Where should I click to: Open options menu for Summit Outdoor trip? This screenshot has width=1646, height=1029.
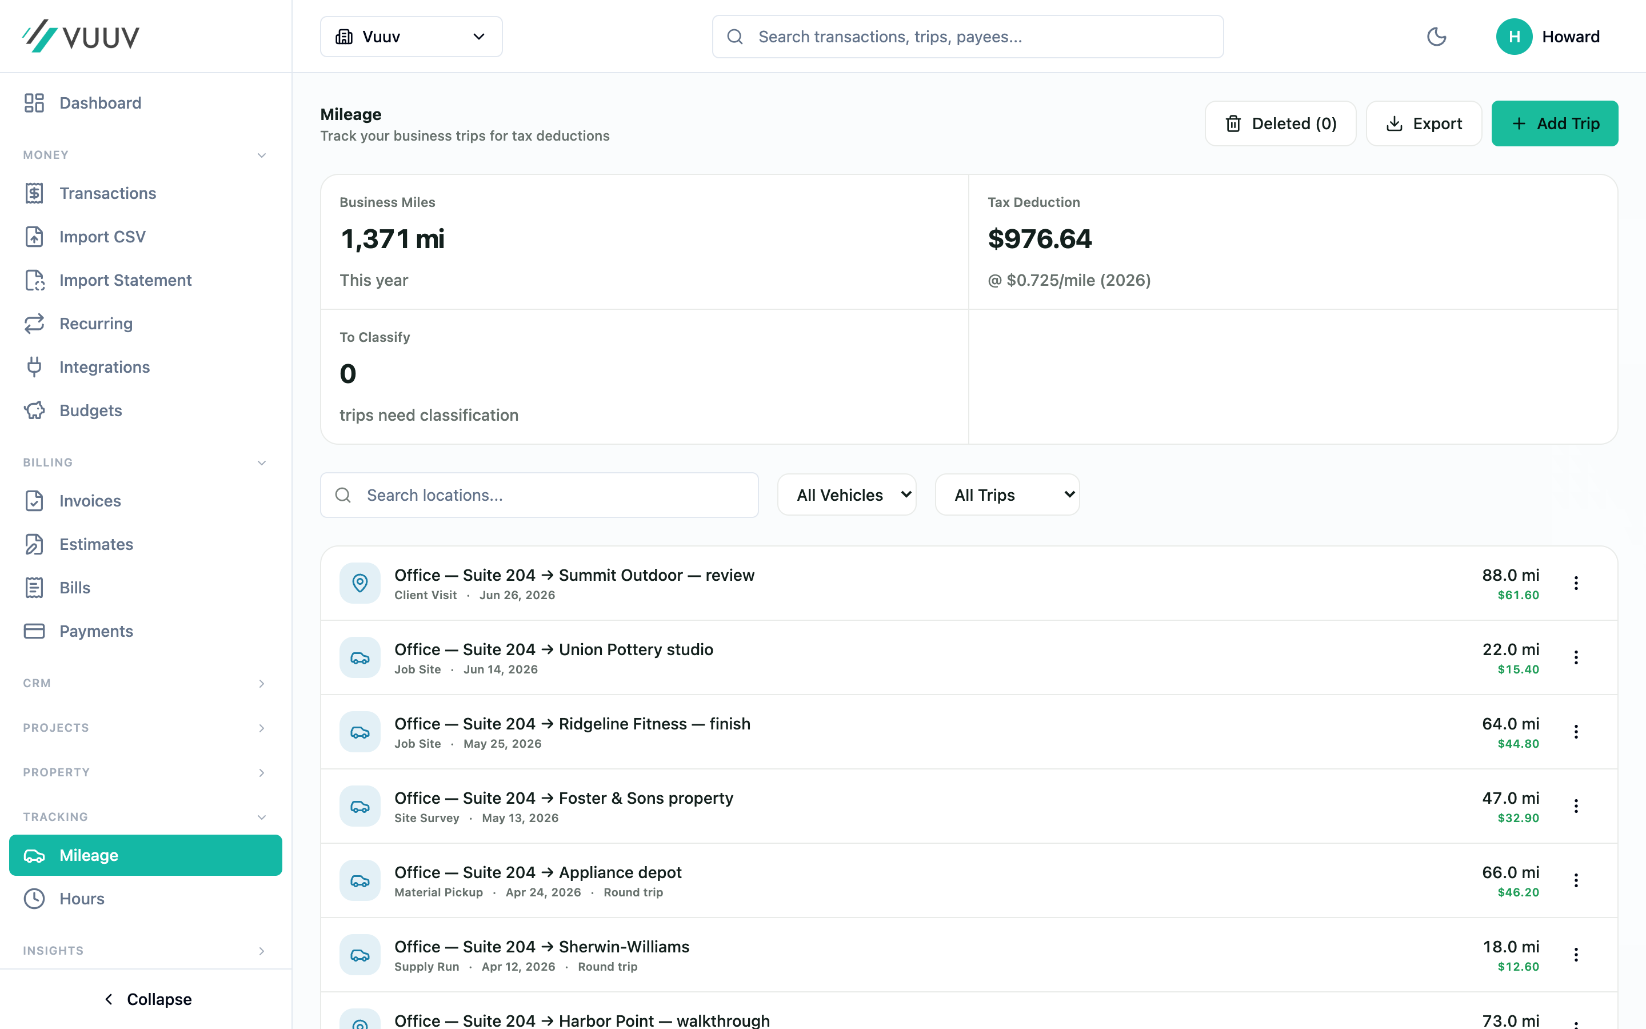coord(1576,583)
